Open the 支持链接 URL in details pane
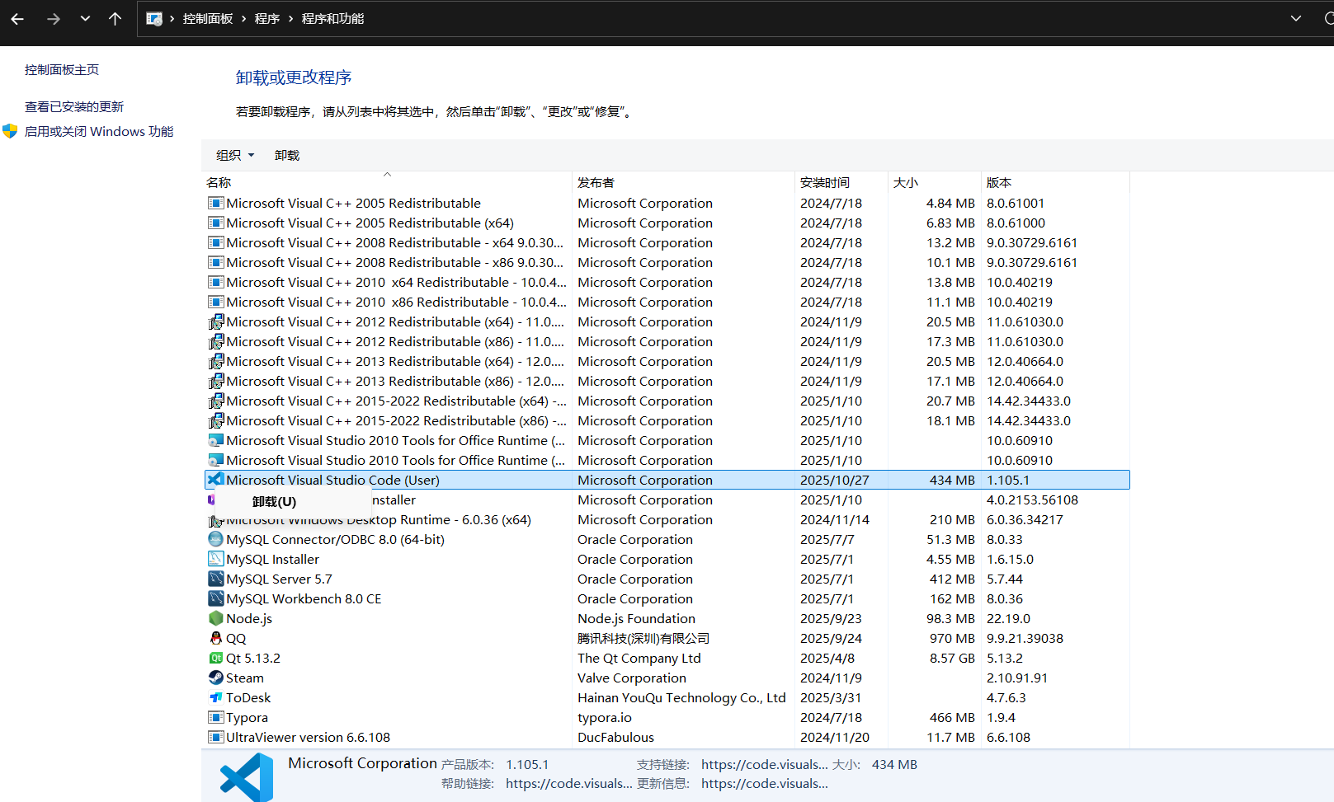The image size is (1334, 802). tap(765, 764)
